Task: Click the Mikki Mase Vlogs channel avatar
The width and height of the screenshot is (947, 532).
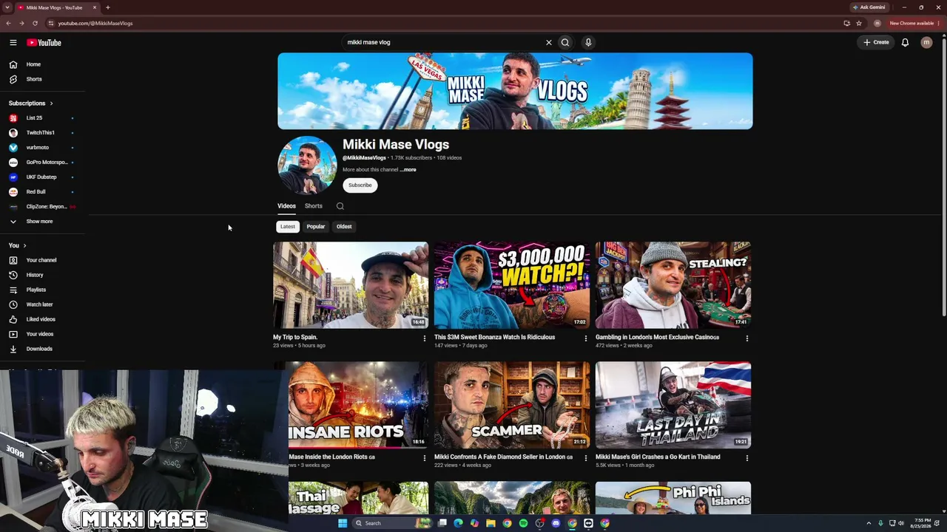Action: point(307,165)
